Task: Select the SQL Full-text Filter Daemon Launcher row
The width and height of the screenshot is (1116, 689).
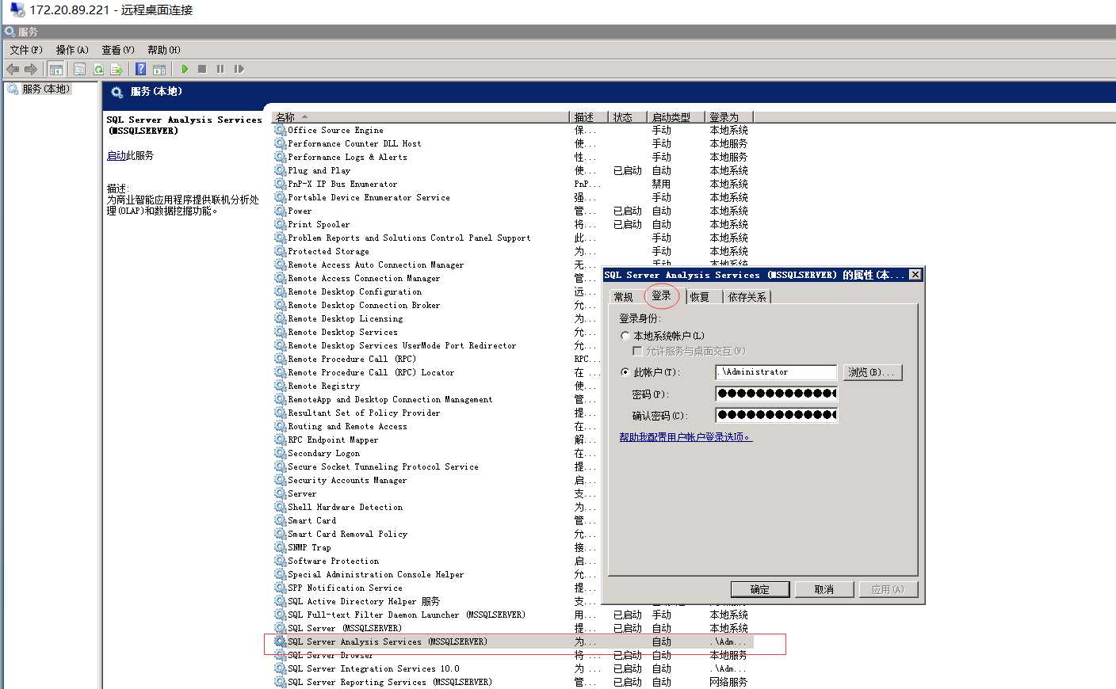Action: point(513,615)
